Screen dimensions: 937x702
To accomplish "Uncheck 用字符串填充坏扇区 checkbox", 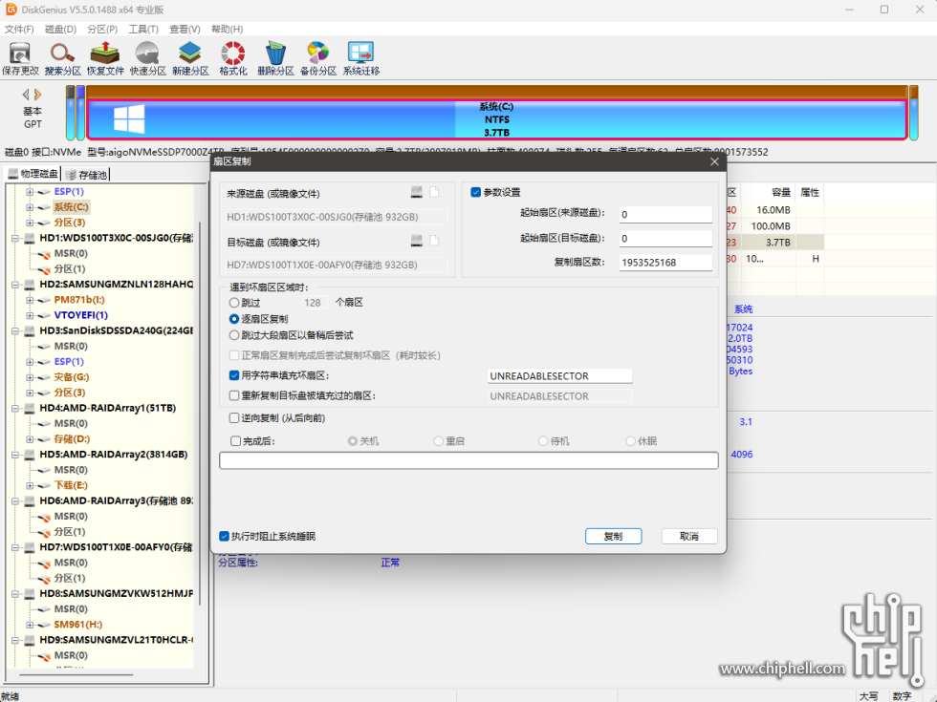I will tap(234, 375).
